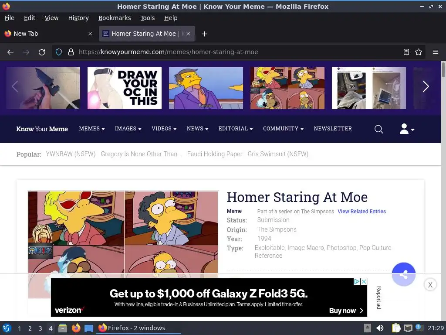Open Firefox hamburger application menu
The image size is (446, 335).
[x=435, y=52]
